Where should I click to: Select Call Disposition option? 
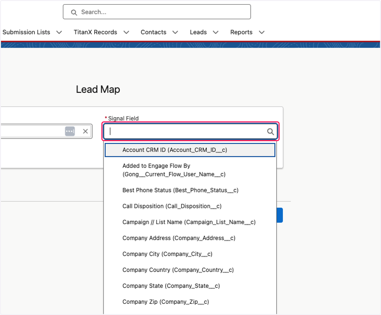click(x=190, y=206)
